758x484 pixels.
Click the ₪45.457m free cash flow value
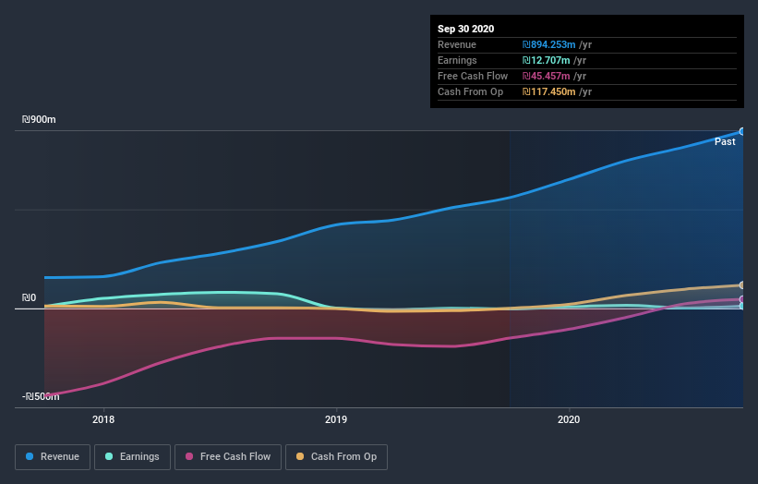click(547, 76)
